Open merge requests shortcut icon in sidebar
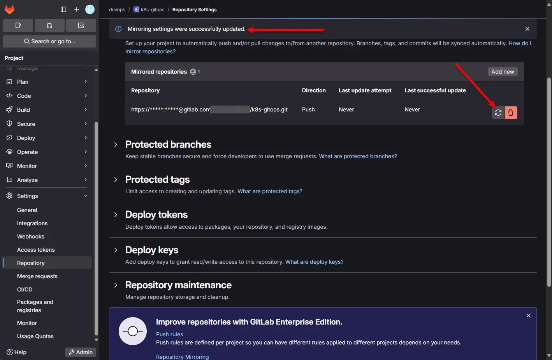This screenshot has width=552, height=360. coord(49,25)
